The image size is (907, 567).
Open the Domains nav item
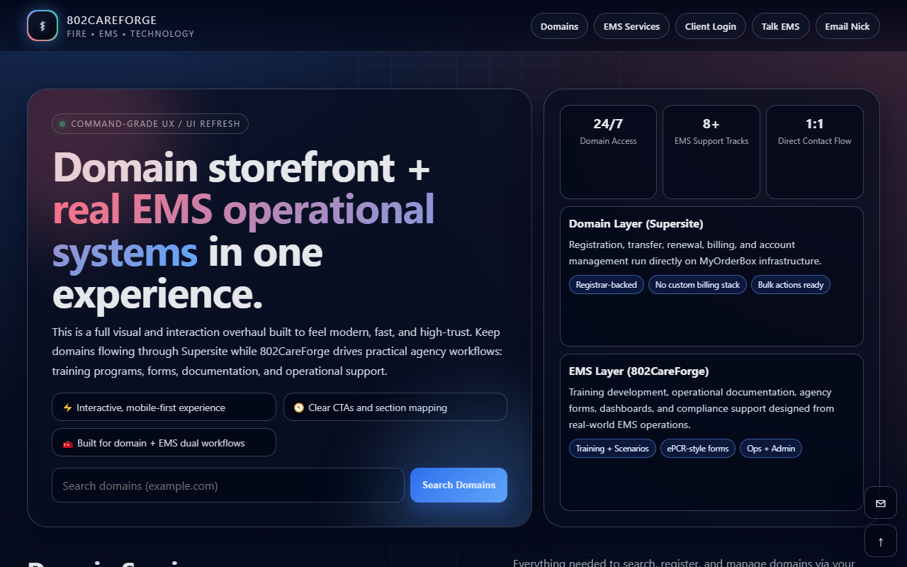pos(559,26)
